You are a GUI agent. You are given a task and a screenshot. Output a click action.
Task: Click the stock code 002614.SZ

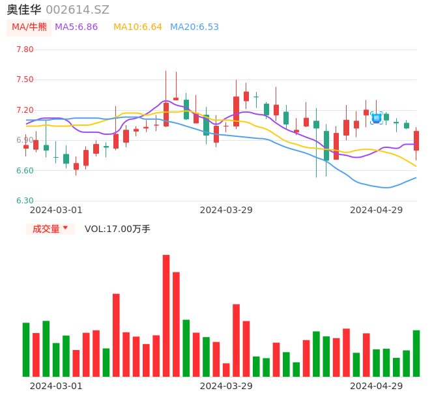pyautogui.click(x=78, y=10)
